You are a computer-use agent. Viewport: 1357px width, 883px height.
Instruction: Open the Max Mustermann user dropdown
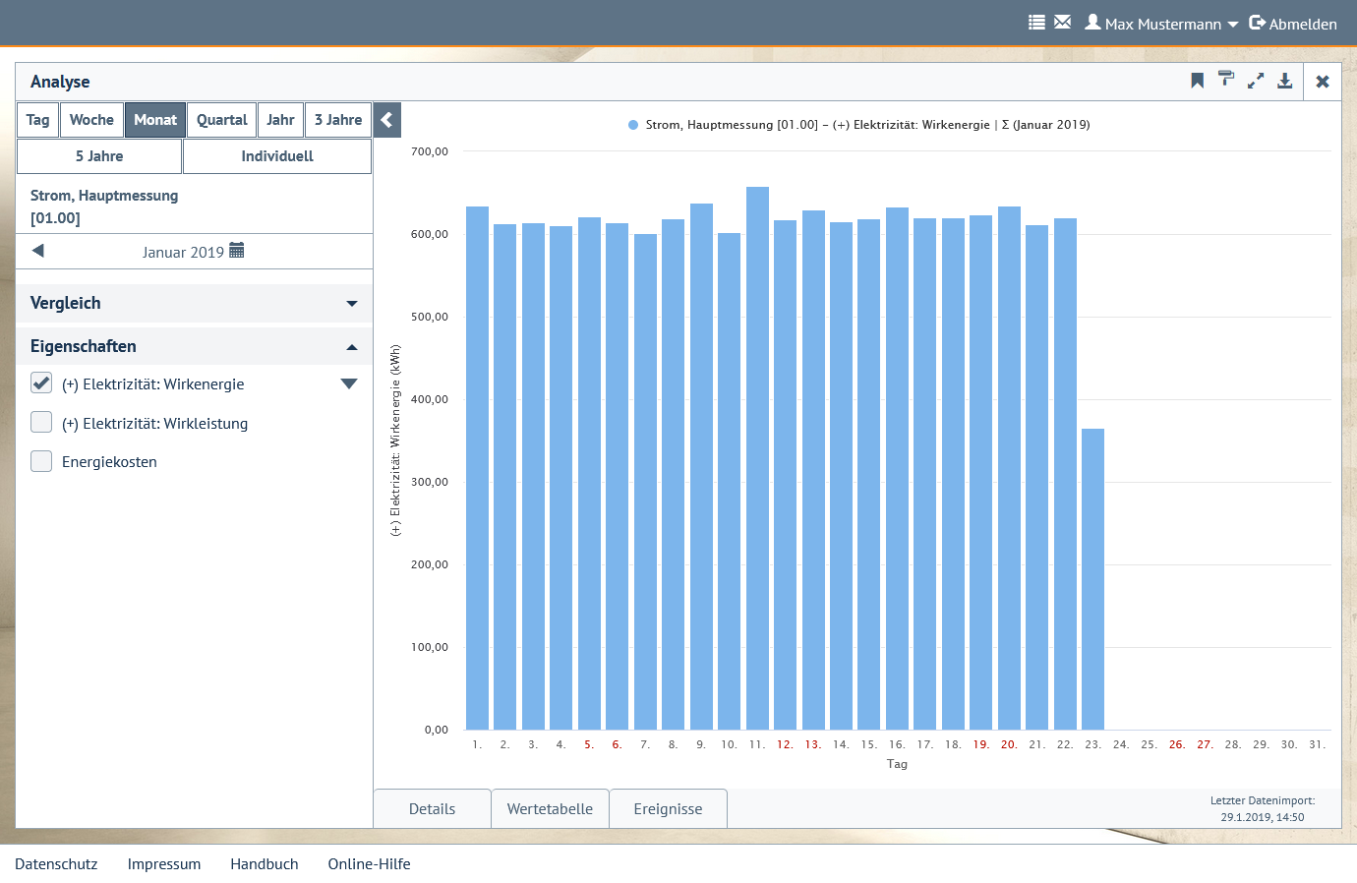click(1162, 24)
